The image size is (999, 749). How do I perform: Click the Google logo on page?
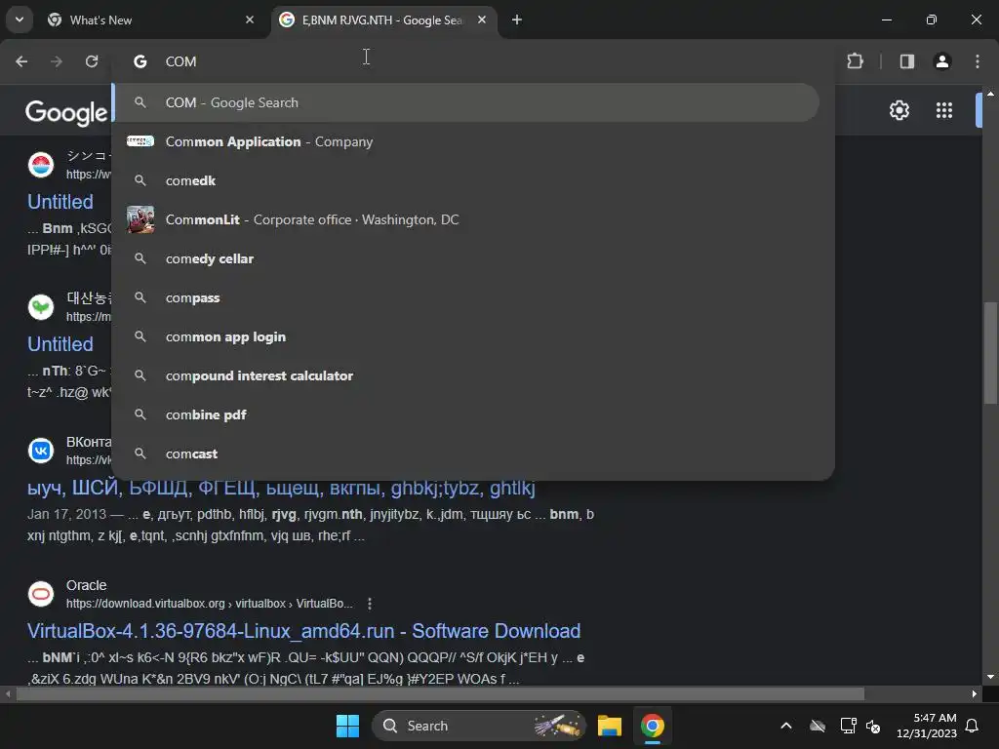click(x=66, y=113)
